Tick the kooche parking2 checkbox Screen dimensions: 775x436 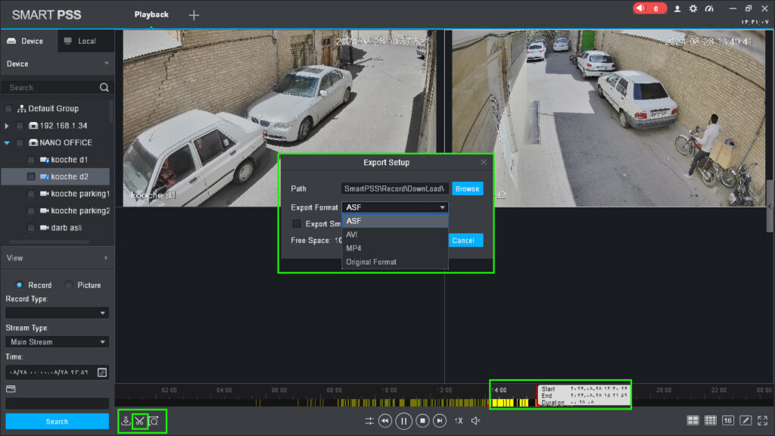coord(31,210)
